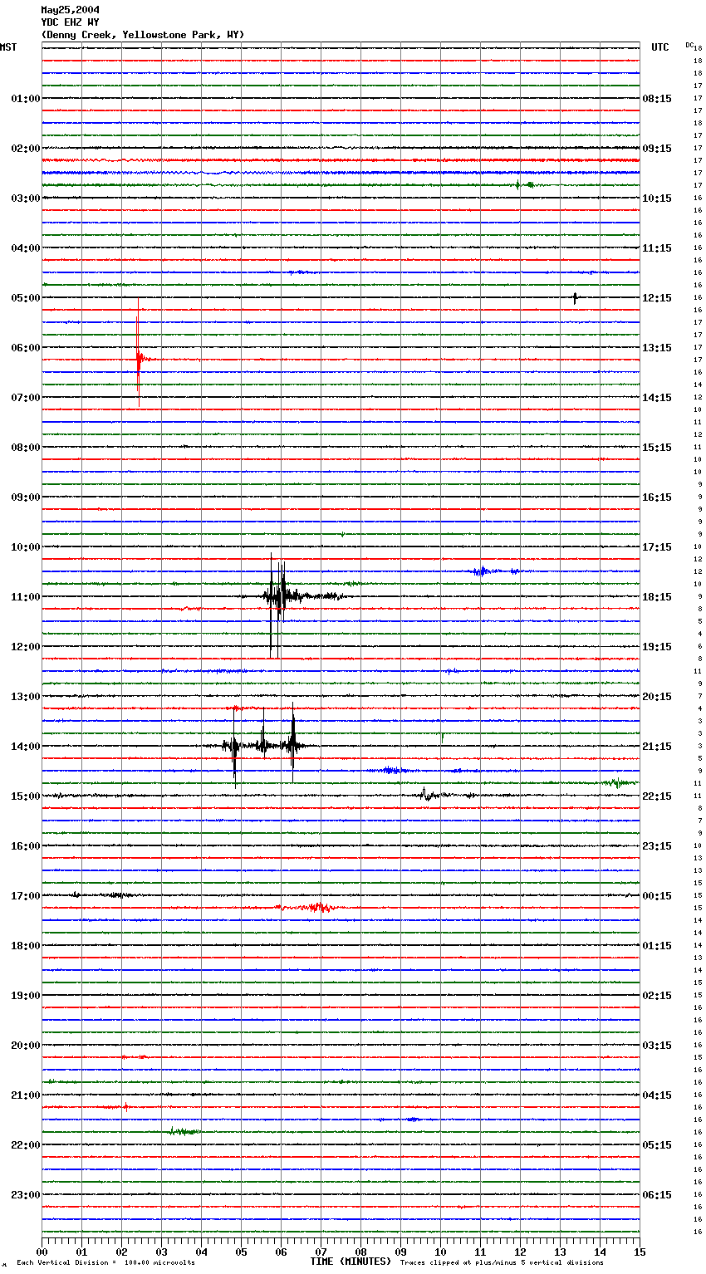The height and width of the screenshot is (1274, 706).
Task: Click the 13:00 MST hour label
Action: (25, 697)
